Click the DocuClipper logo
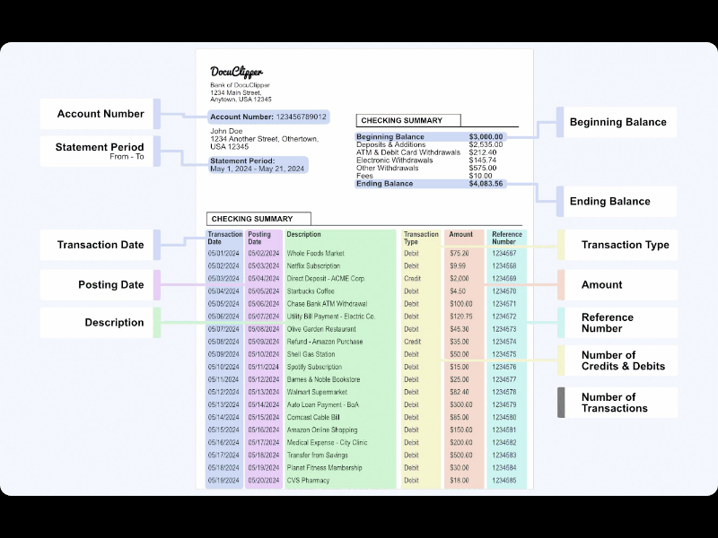718x538 pixels. click(236, 72)
